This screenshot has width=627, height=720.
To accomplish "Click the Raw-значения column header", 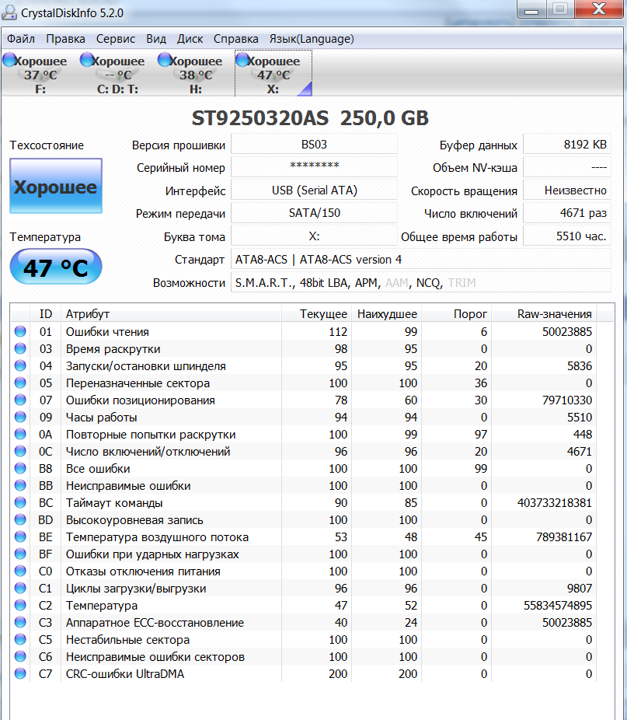I will click(544, 313).
